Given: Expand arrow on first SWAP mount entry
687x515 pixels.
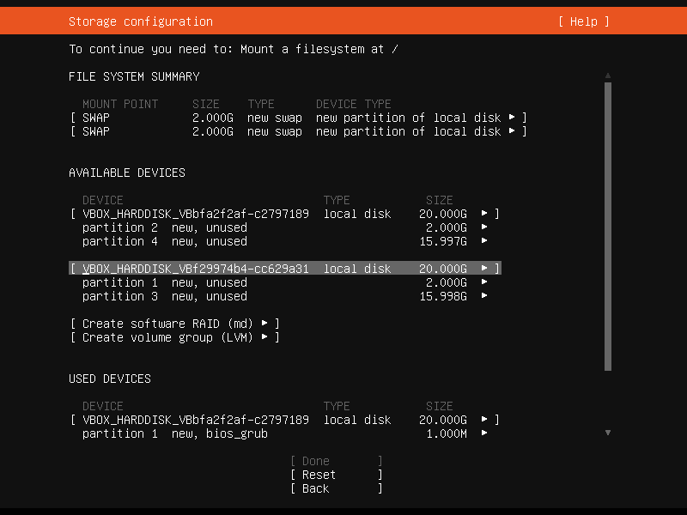Looking at the screenshot, I should [512, 118].
